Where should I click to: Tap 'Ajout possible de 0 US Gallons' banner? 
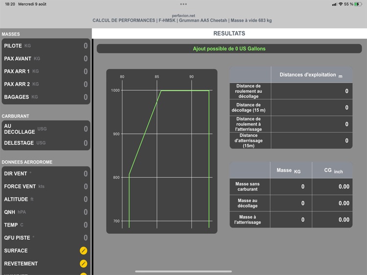point(229,48)
